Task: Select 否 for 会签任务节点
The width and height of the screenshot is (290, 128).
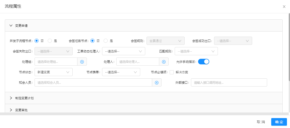Action: click(x=92, y=41)
